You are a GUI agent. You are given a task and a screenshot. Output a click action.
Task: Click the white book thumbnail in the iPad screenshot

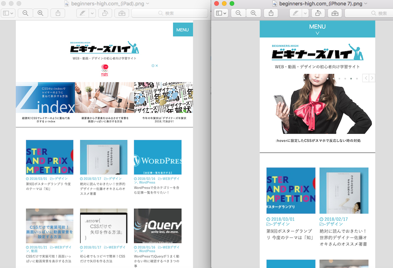point(104,157)
